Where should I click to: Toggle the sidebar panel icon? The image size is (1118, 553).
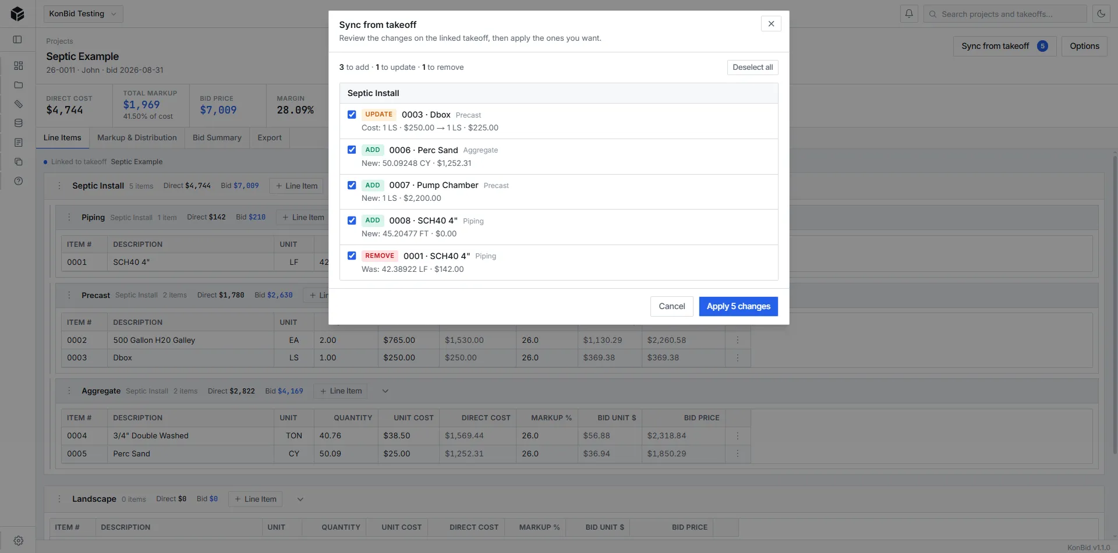pos(17,40)
